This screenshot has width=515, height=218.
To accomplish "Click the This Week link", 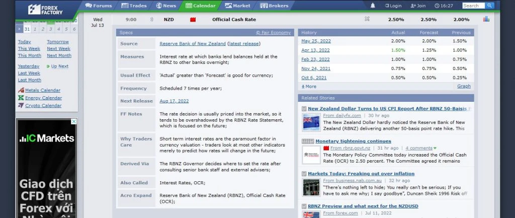I will 29,49.
